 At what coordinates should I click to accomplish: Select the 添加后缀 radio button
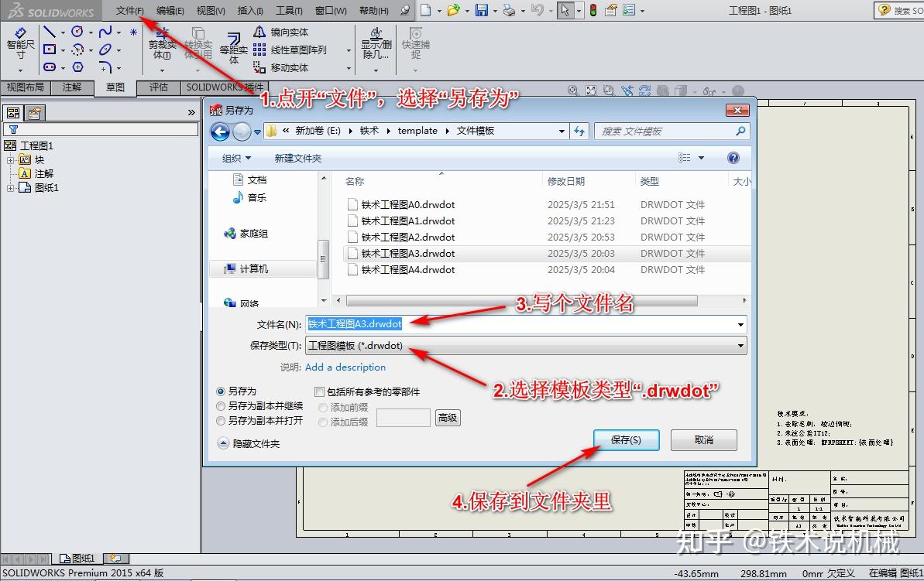(323, 422)
